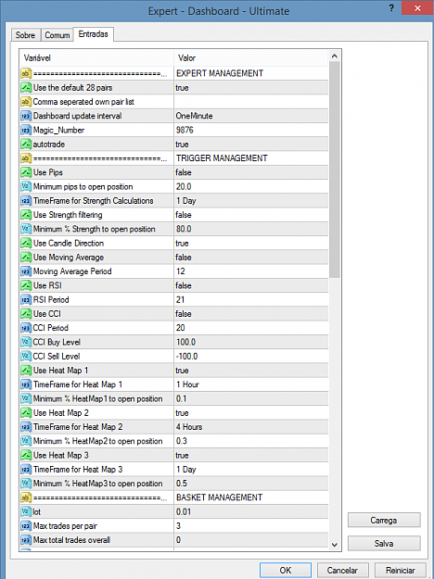Screen dimensions: 434x579
Task: Select the Entradas tab
Action: pyautogui.click(x=93, y=34)
